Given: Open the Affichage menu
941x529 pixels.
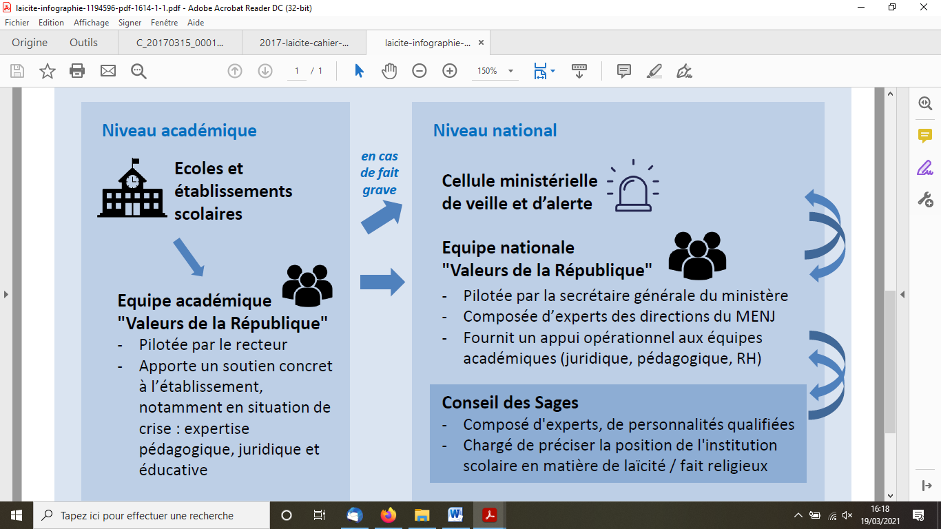Looking at the screenshot, I should [x=91, y=22].
